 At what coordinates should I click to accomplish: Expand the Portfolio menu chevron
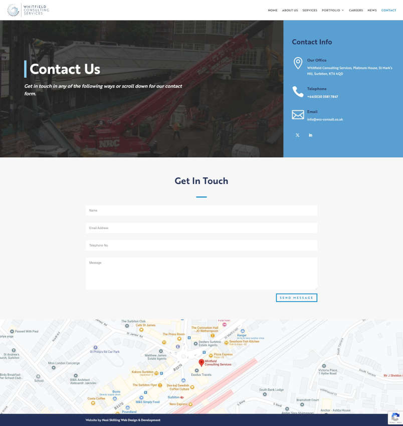tap(343, 11)
